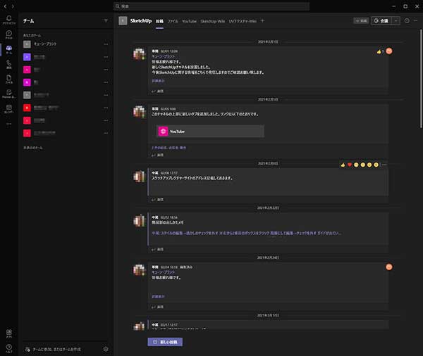The height and width of the screenshot is (356, 423).
Task: Open the Activity bell in the left rail
Action: coord(9,20)
